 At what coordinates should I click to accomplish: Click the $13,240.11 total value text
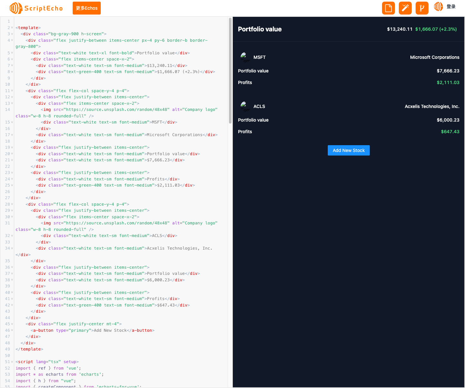(400, 29)
